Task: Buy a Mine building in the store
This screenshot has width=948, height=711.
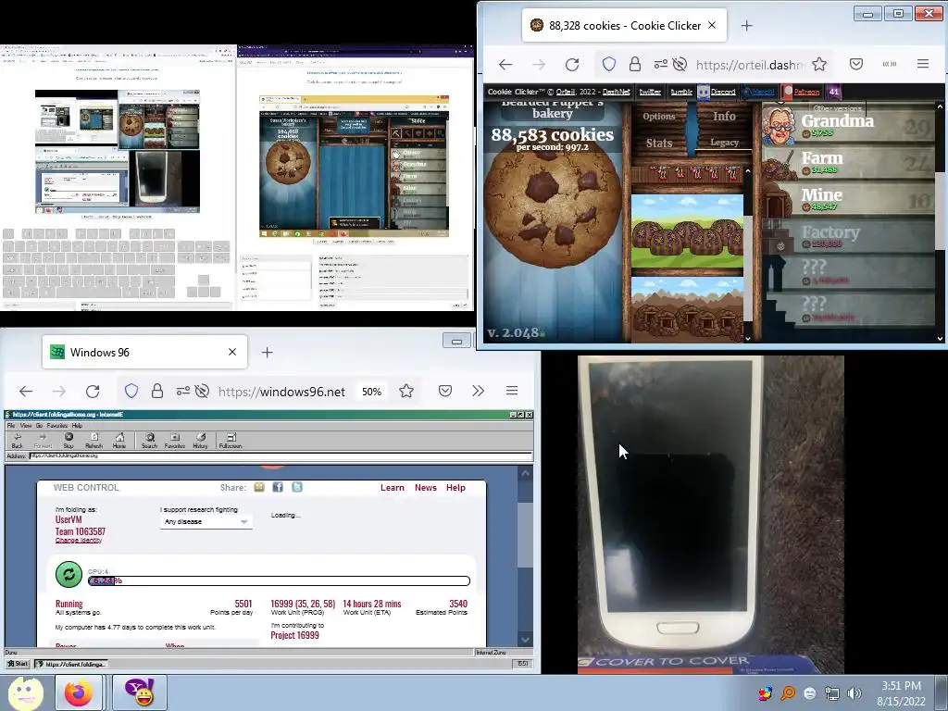Action: pyautogui.click(x=848, y=200)
